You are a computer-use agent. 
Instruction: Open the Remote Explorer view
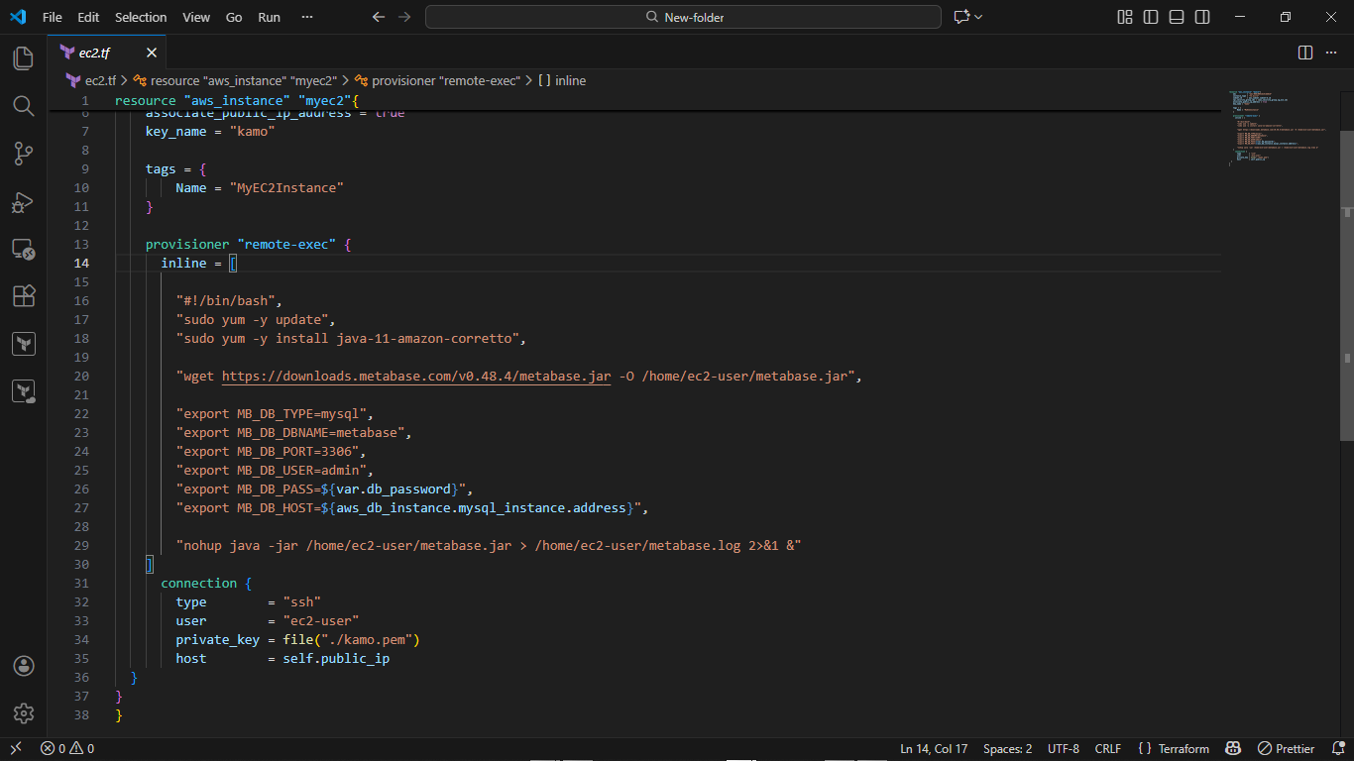[23, 249]
